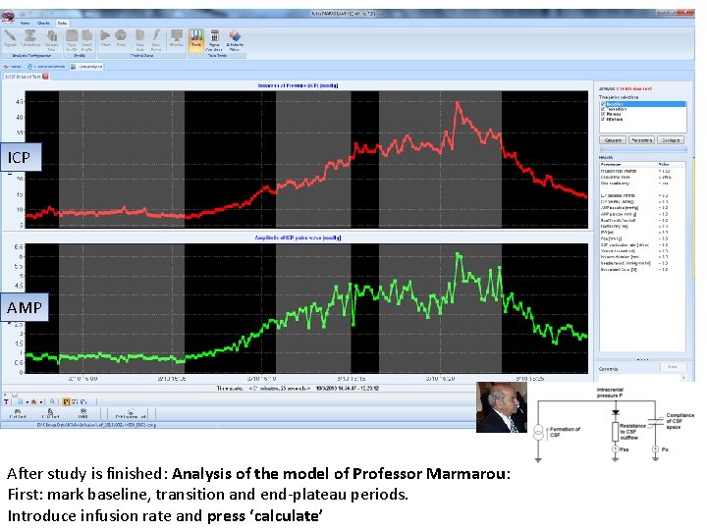
Task: Click the file path in the status bar
Action: pyautogui.click(x=96, y=425)
